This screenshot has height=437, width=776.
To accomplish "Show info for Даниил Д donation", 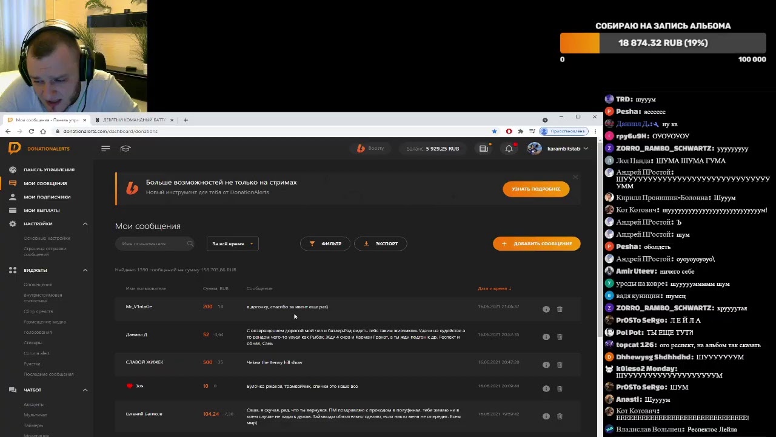I will 546,337.
